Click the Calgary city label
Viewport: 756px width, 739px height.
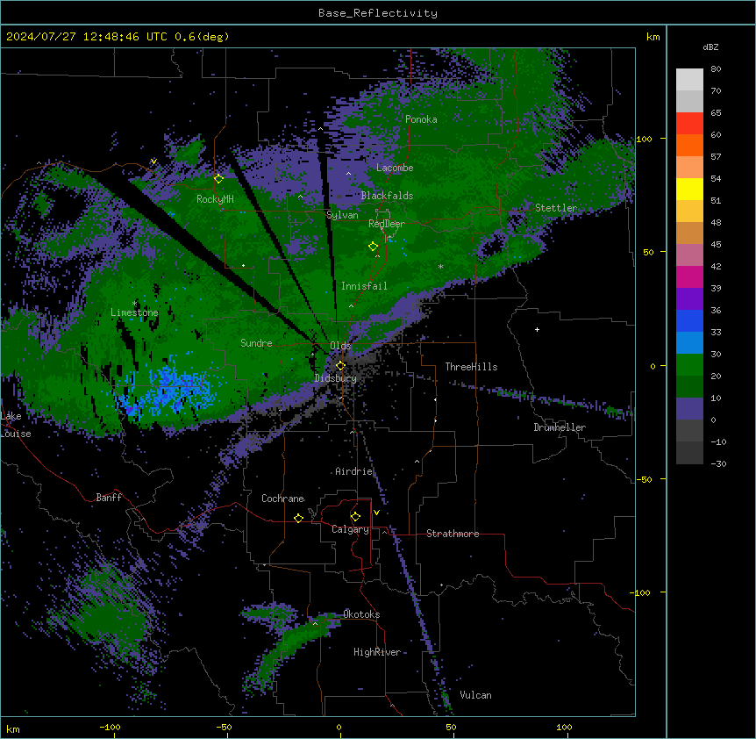click(350, 529)
